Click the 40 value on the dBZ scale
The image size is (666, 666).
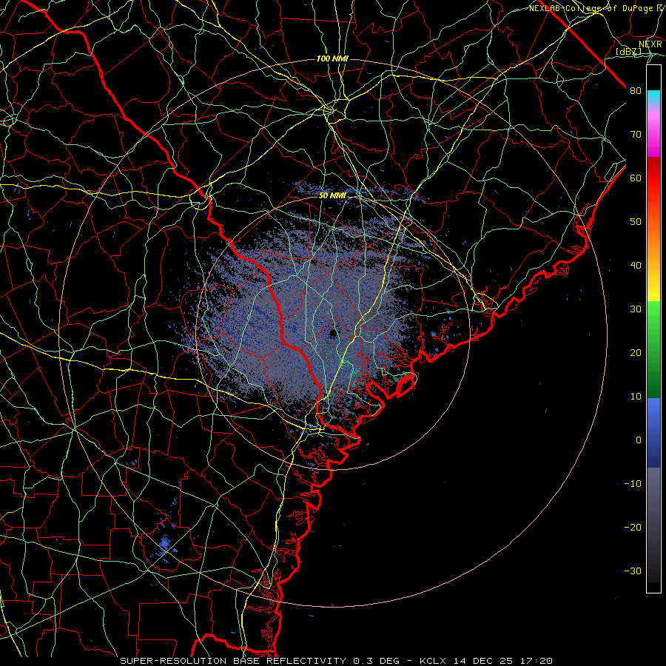coord(636,266)
